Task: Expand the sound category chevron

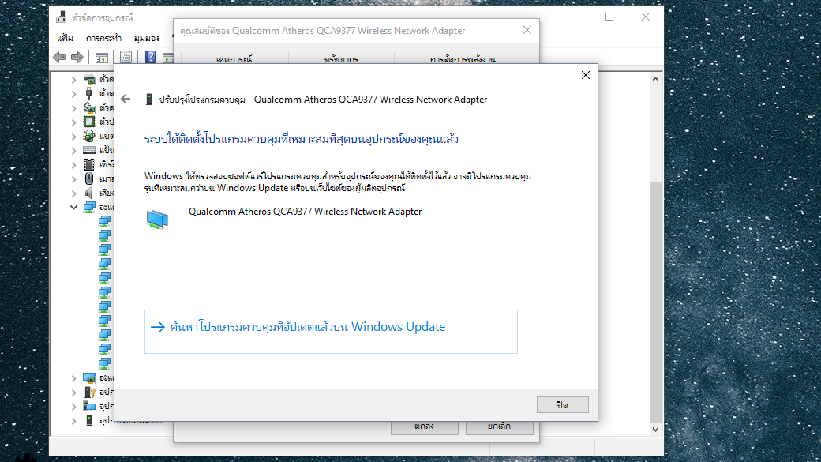Action: point(74,193)
